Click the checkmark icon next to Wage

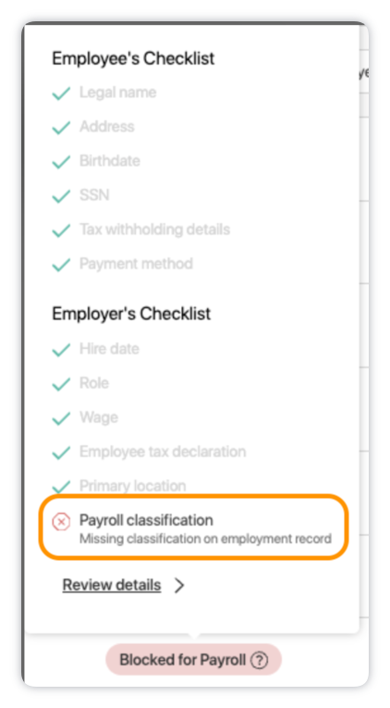click(61, 418)
